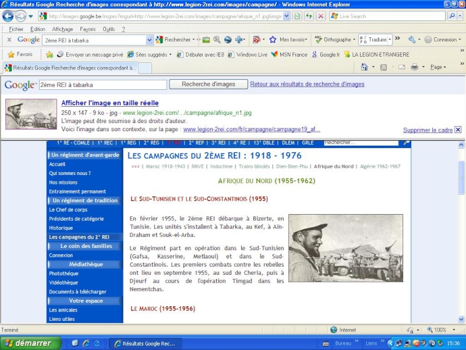The width and height of the screenshot is (466, 350).
Task: Expand the Sites suggérés dropdown
Action: tap(170, 54)
